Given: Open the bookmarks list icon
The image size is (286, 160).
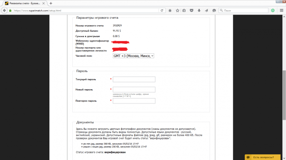Looking at the screenshot, I should pyautogui.click(x=184, y=11).
